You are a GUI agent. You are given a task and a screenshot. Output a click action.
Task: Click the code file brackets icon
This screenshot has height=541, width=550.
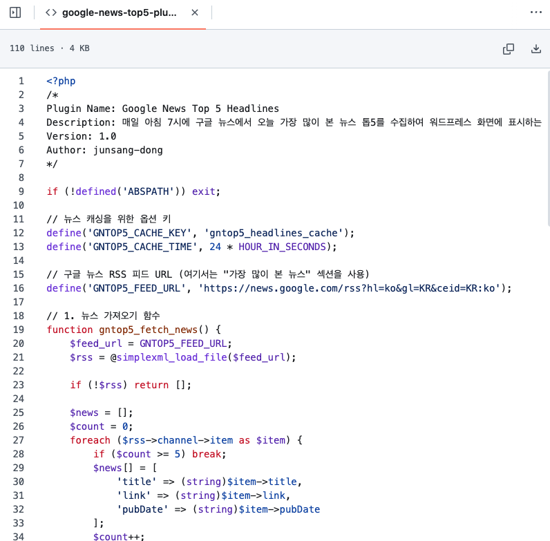point(51,12)
